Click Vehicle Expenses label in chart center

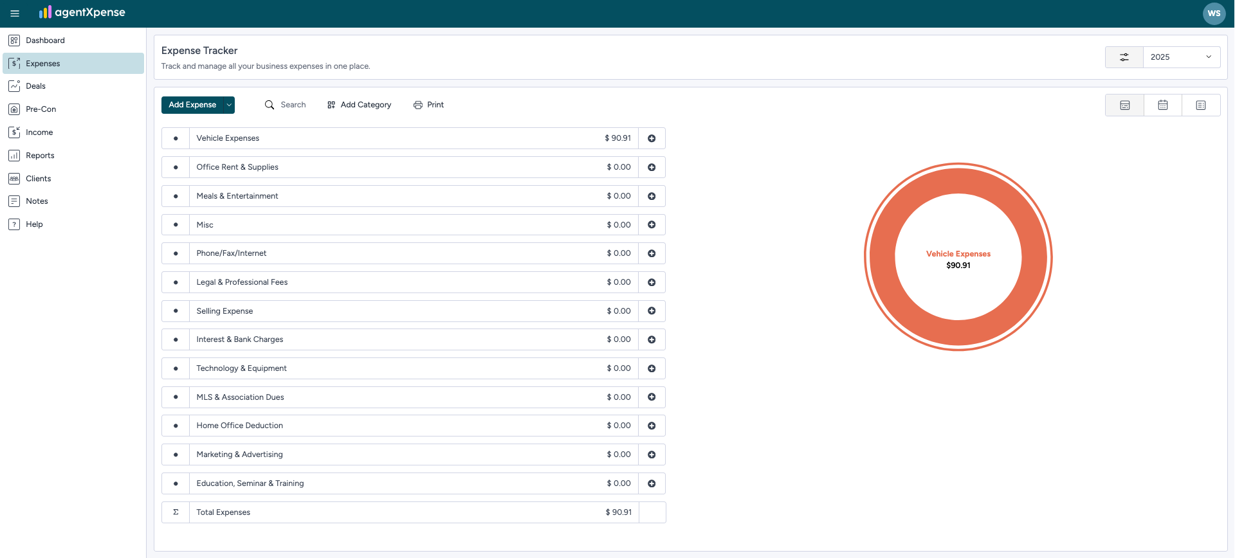coord(958,254)
